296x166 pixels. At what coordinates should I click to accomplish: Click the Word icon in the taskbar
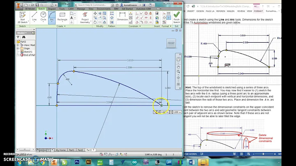point(192,162)
